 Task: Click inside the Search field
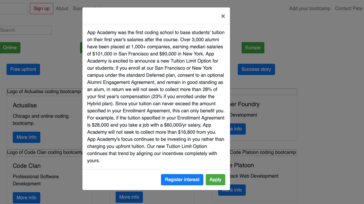(26, 30)
